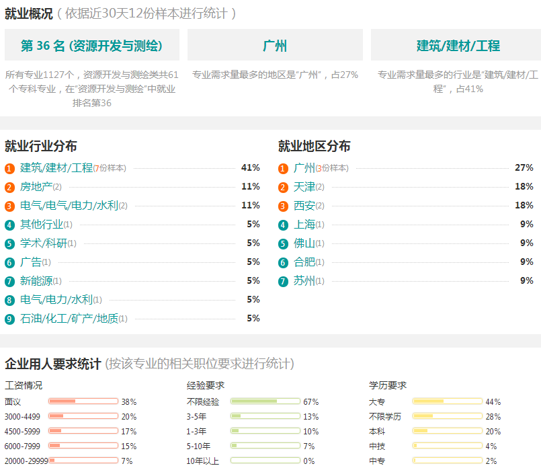This screenshot has width=541, height=470.
Task: Click the 学历要求 column heading
Action: click(x=388, y=385)
